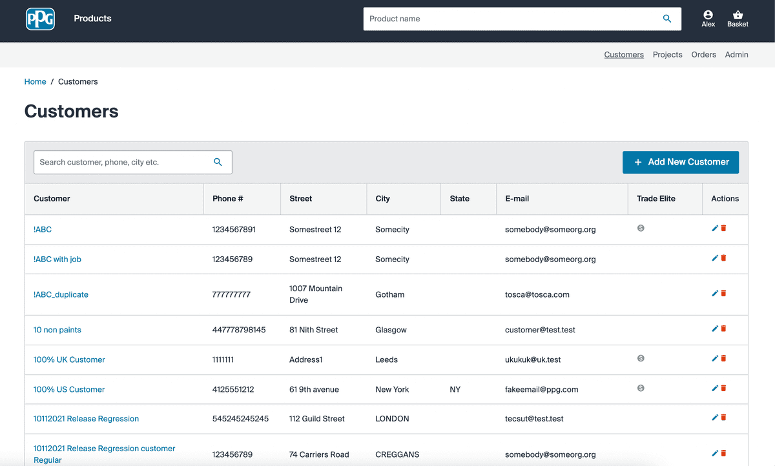The width and height of the screenshot is (775, 466).
Task: Click the Home breadcrumb link
Action: (x=35, y=82)
